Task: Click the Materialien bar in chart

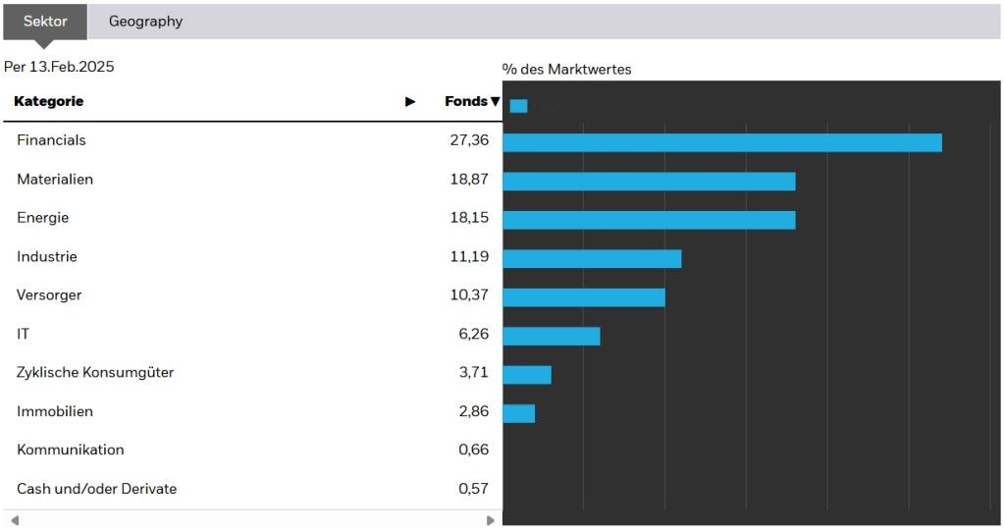Action: [x=649, y=182]
